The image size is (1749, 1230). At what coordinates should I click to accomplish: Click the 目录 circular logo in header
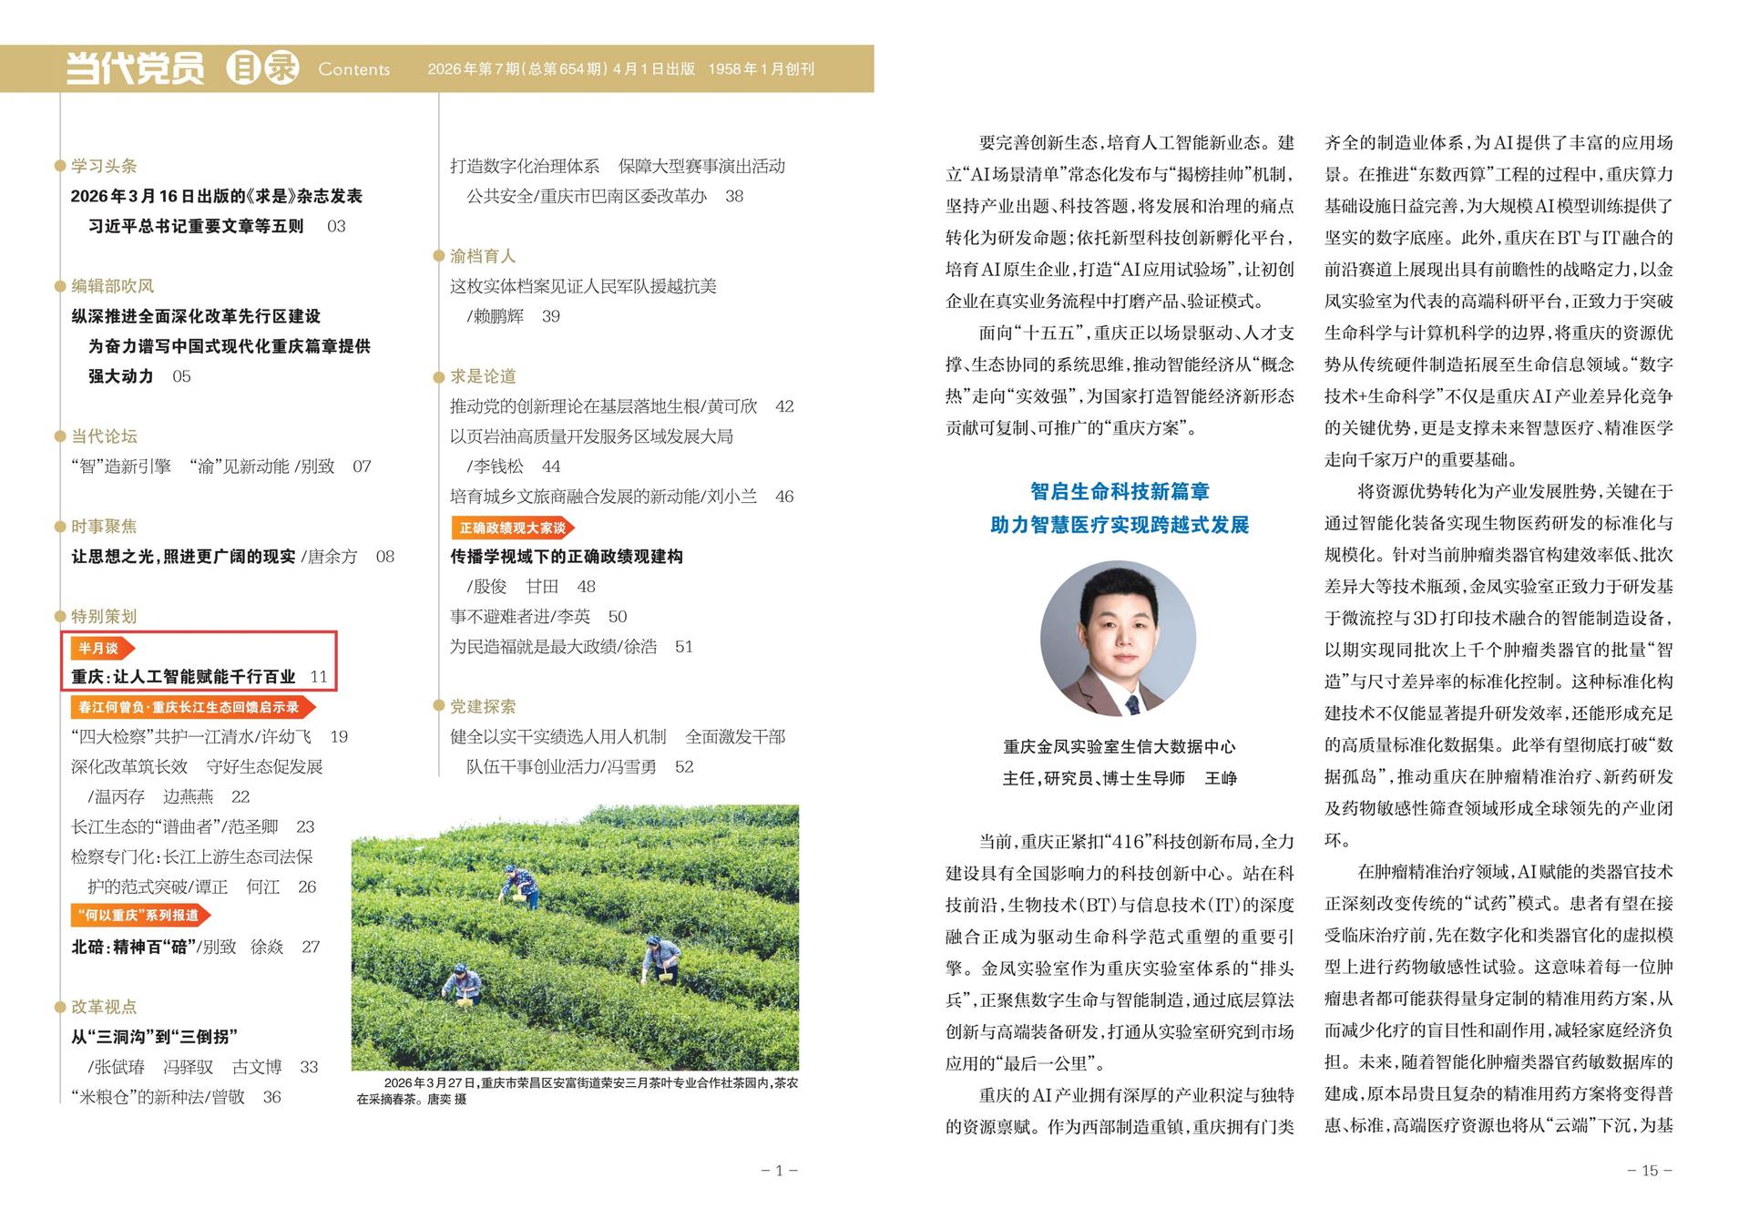262,68
